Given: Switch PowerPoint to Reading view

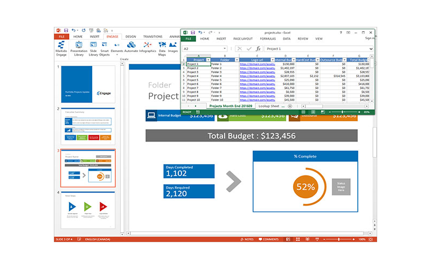Looking at the screenshot, I should click(307, 239).
